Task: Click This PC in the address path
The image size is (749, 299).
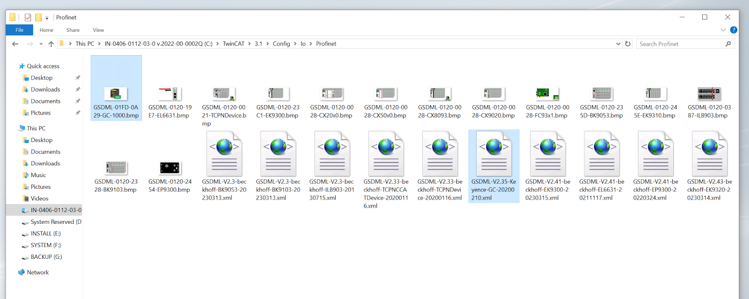Action: coord(85,44)
